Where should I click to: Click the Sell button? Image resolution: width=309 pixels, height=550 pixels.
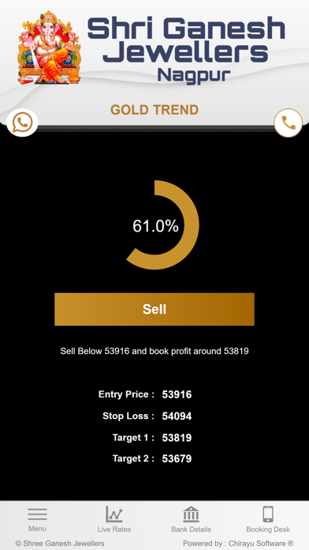154,309
